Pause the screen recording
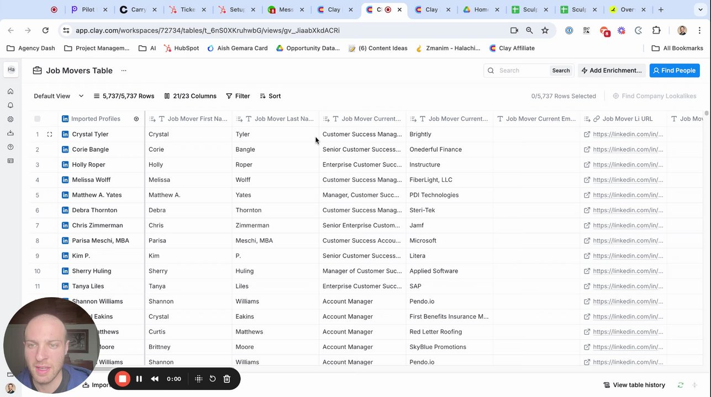Image resolution: width=711 pixels, height=397 pixels. pos(139,379)
